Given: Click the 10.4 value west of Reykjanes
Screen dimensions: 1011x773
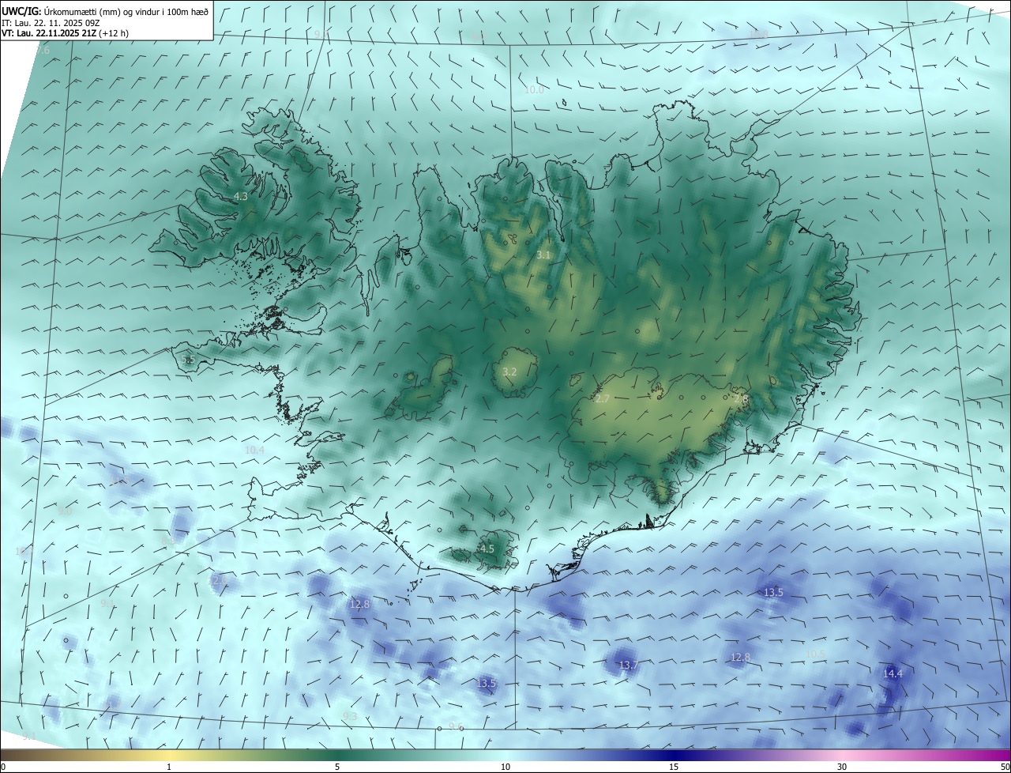Looking at the screenshot, I should [254, 451].
